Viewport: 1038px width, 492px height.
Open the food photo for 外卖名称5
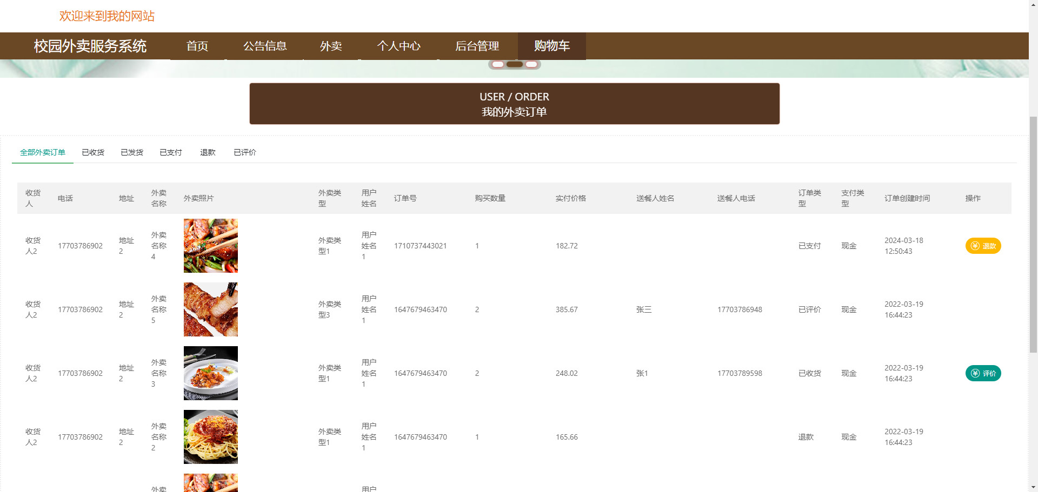211,309
